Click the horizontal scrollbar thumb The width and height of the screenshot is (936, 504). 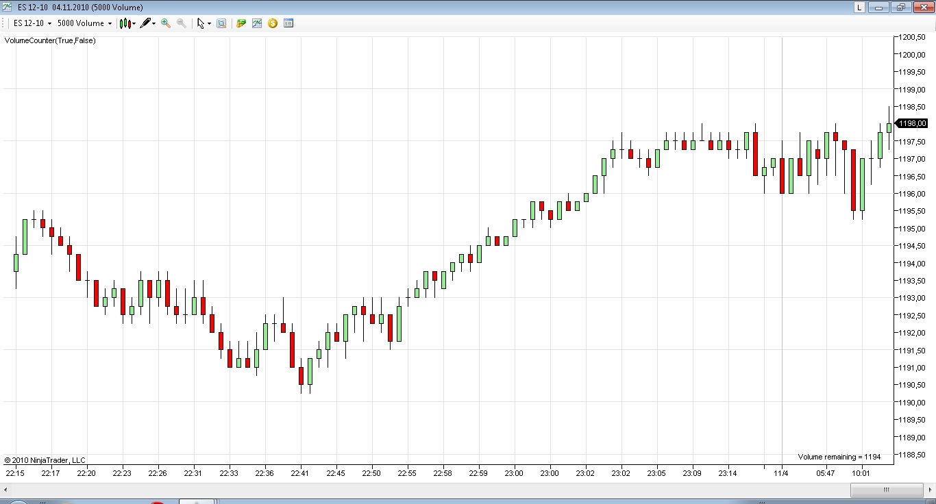click(x=885, y=490)
